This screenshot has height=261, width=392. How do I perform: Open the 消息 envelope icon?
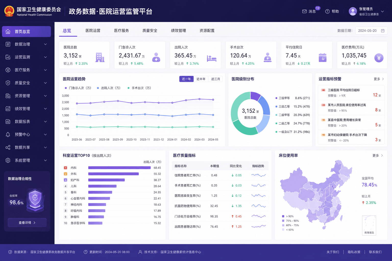[304, 11]
